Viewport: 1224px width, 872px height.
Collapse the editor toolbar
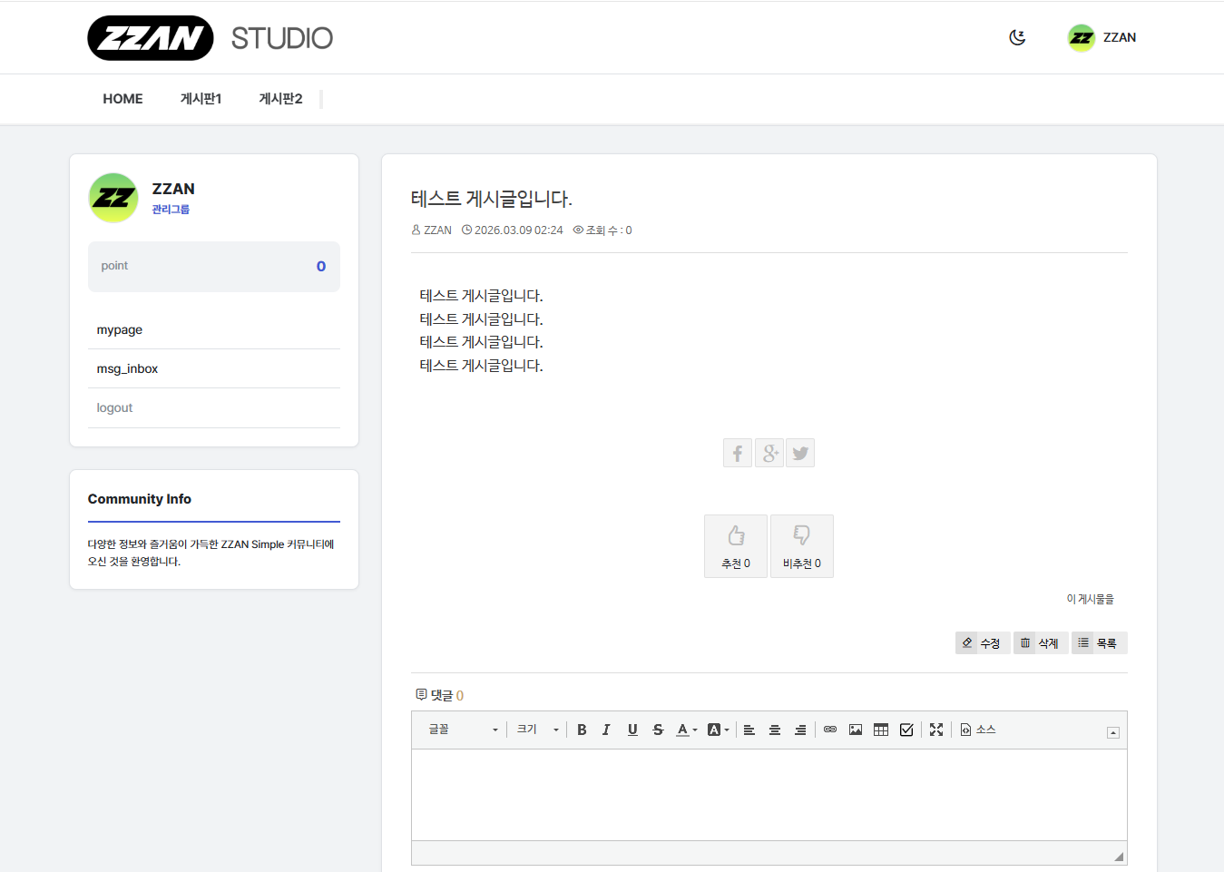pyautogui.click(x=1113, y=732)
